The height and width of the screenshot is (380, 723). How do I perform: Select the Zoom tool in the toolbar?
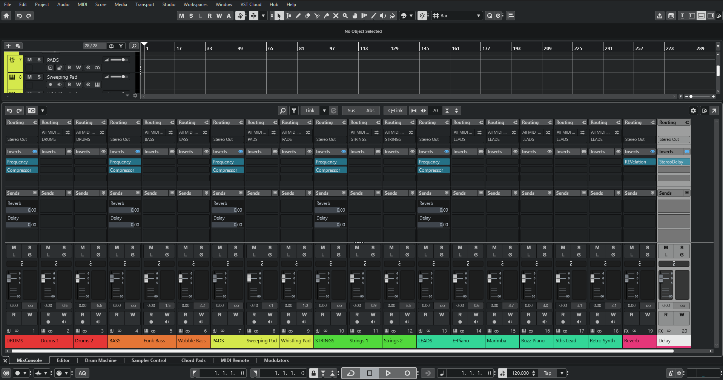tap(345, 16)
